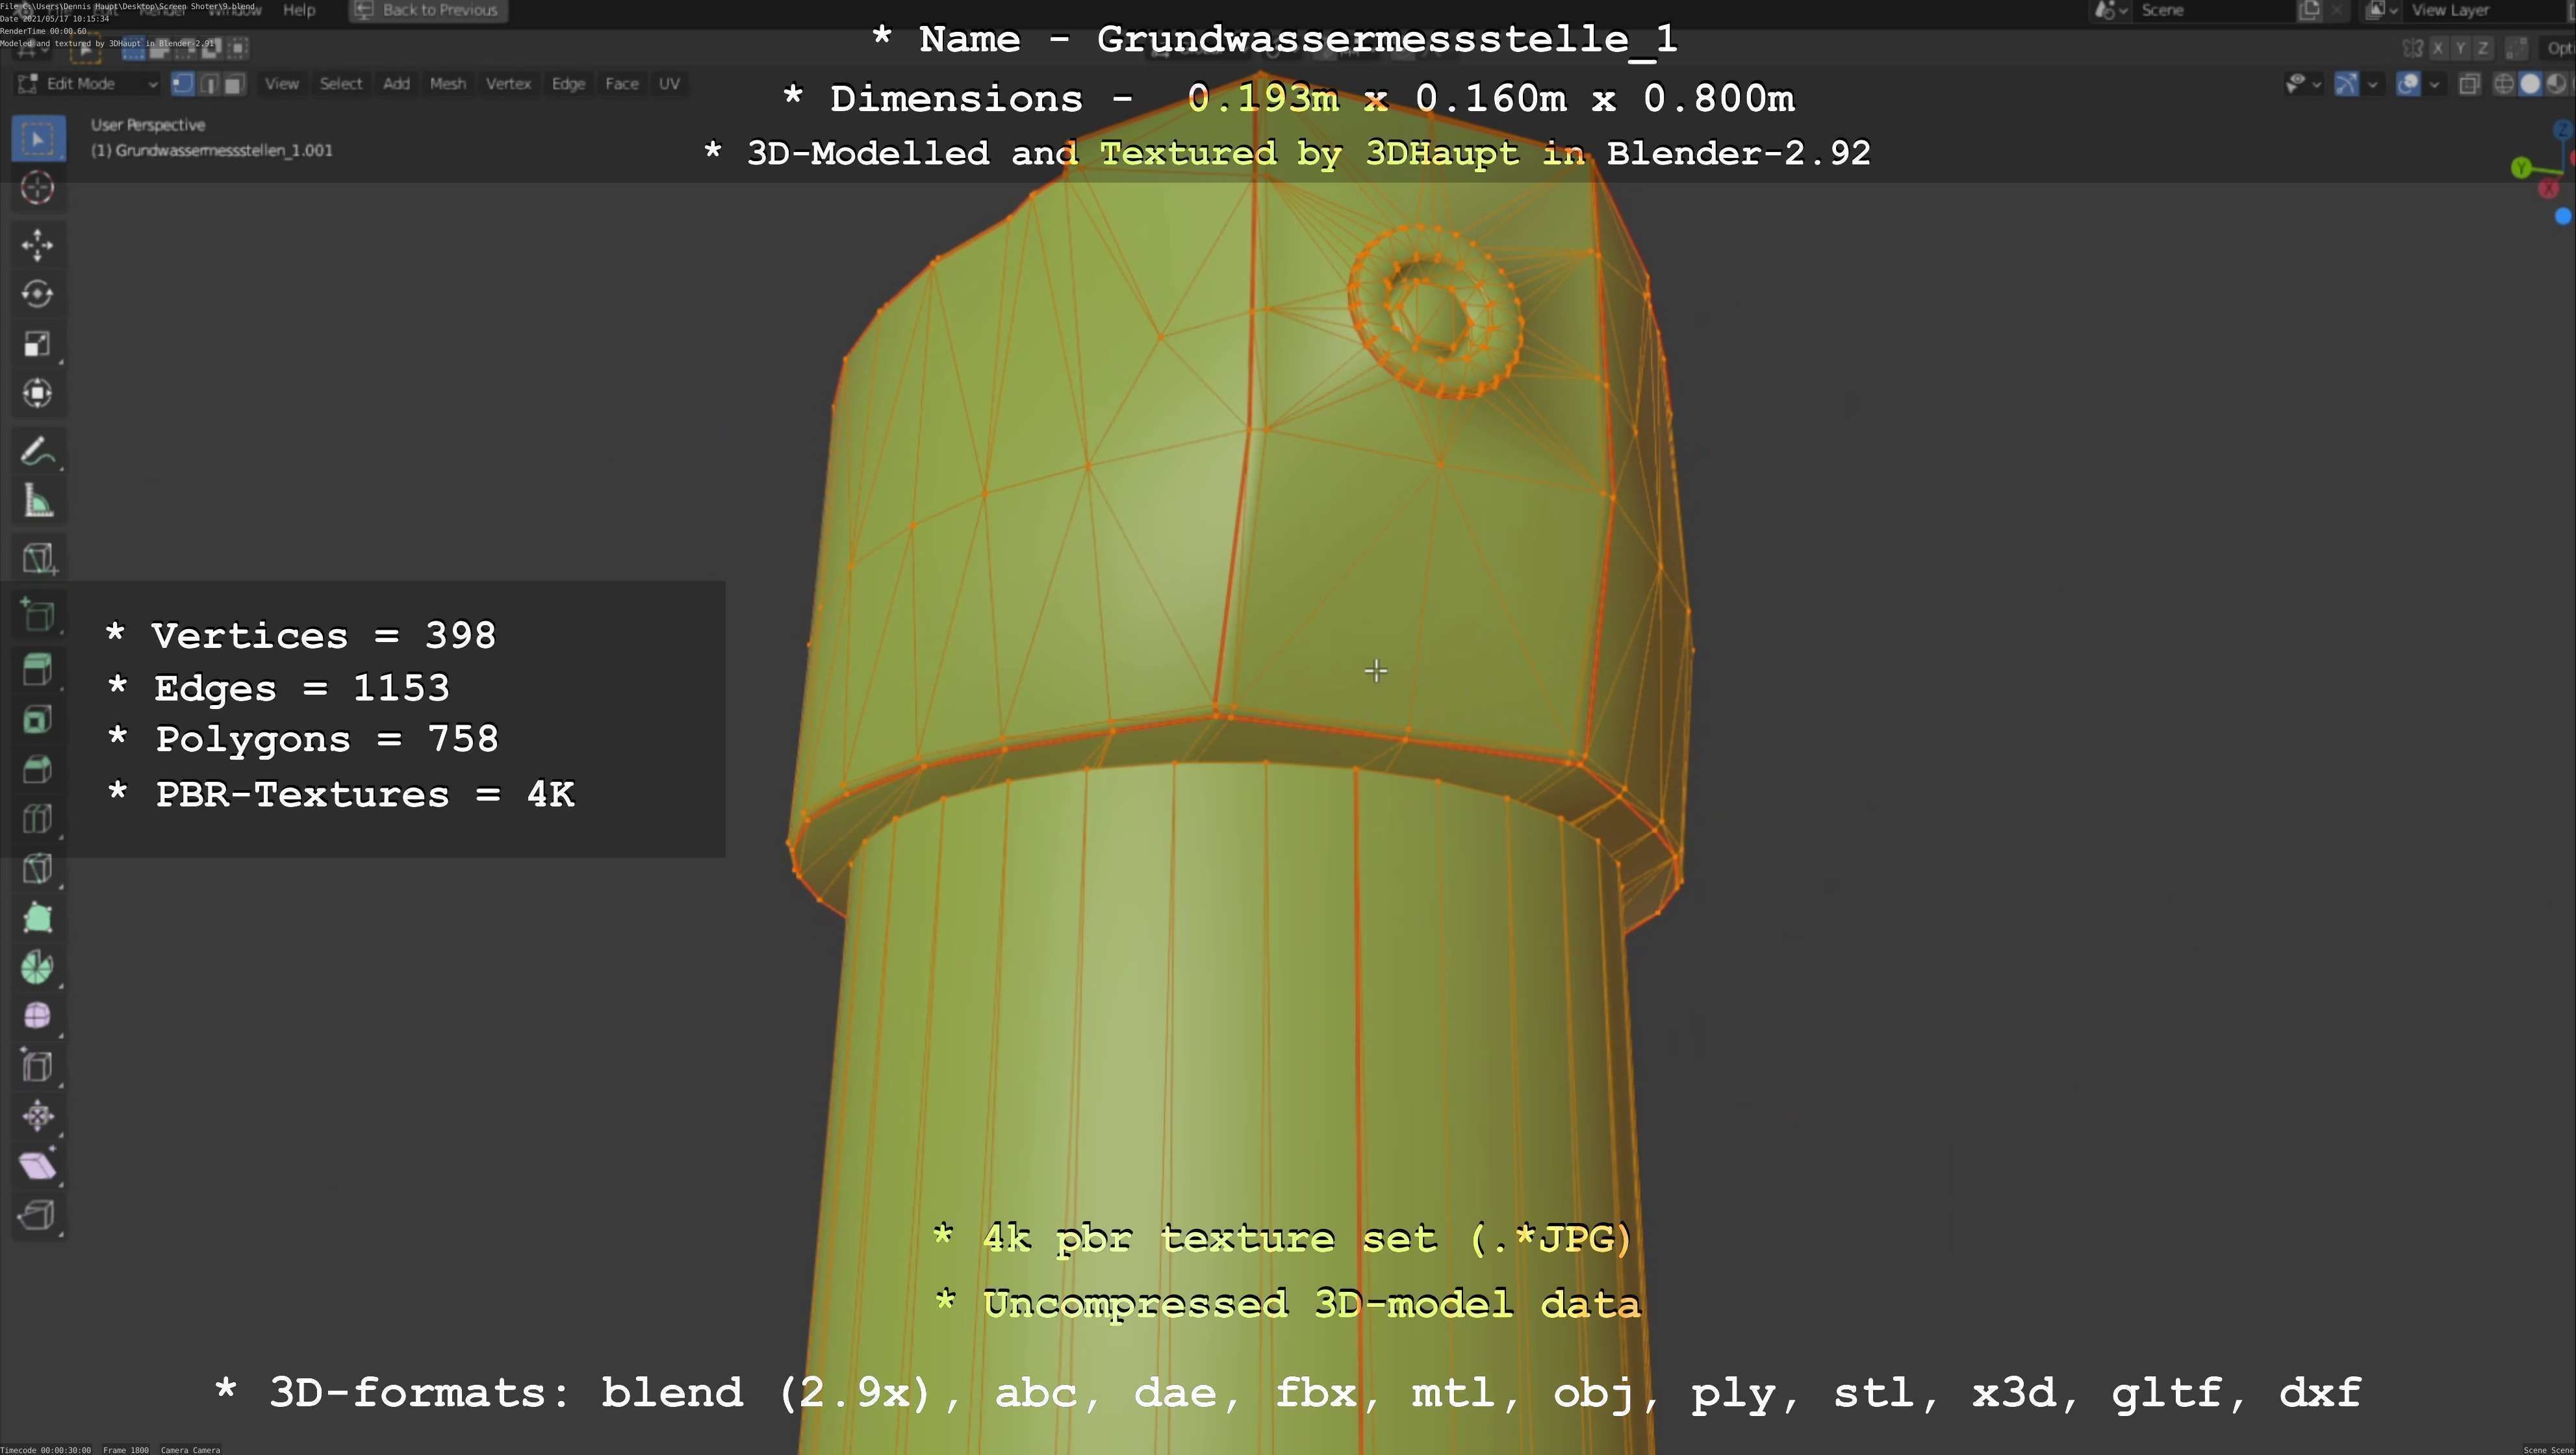Image resolution: width=2576 pixels, height=1455 pixels.
Task: Open the Edit Mode dropdown
Action: (88, 84)
